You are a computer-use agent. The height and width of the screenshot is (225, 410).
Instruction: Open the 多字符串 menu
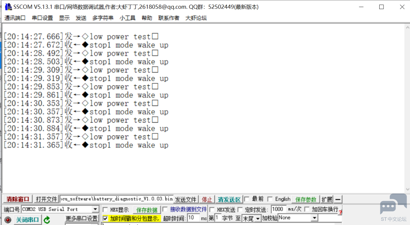pos(103,18)
